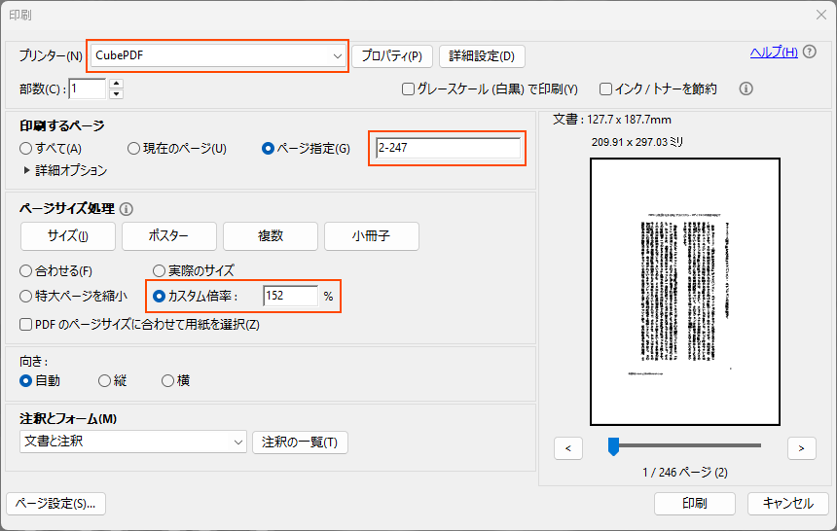
Task: Toggle インク/トナーを節約 checkbox
Action: 605,89
